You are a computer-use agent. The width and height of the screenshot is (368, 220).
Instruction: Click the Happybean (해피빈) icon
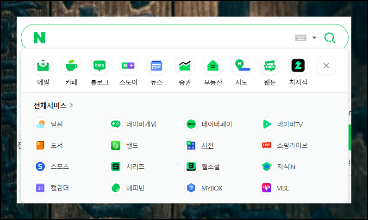(116, 188)
